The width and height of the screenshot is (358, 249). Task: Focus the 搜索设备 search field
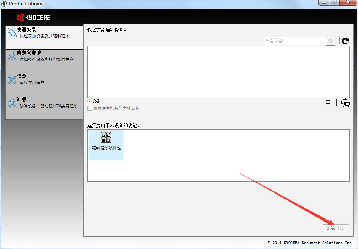[x=295, y=41]
